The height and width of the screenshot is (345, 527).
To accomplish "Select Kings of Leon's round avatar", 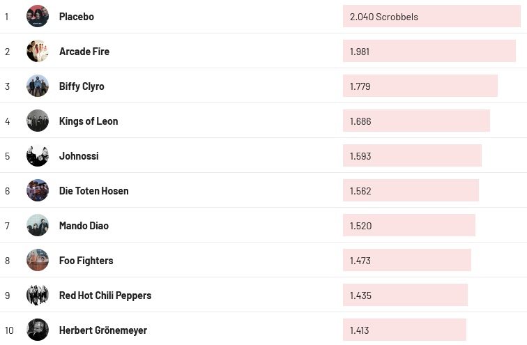I will (x=38, y=121).
